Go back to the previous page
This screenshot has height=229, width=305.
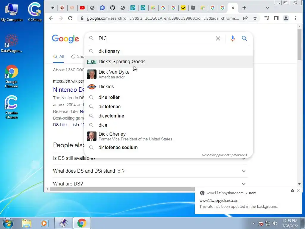[51, 18]
